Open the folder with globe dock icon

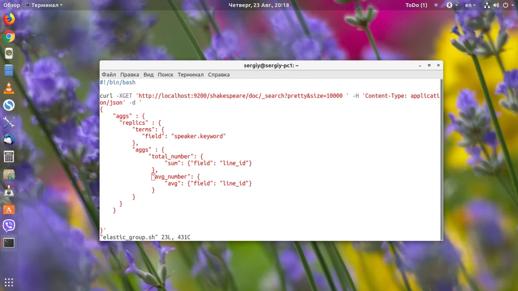point(9,174)
